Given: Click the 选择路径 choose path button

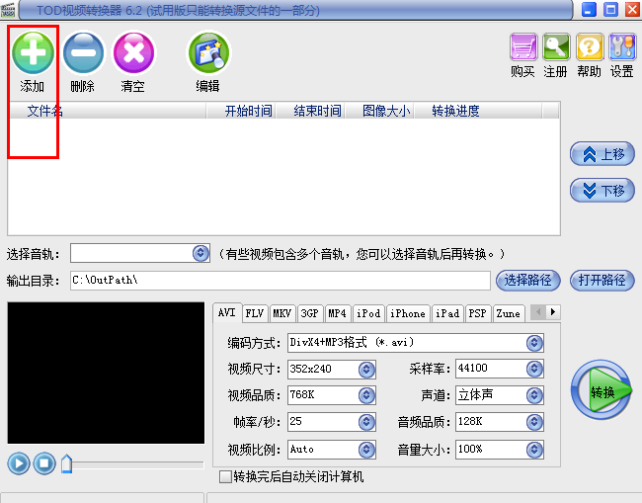Looking at the screenshot, I should click(527, 281).
